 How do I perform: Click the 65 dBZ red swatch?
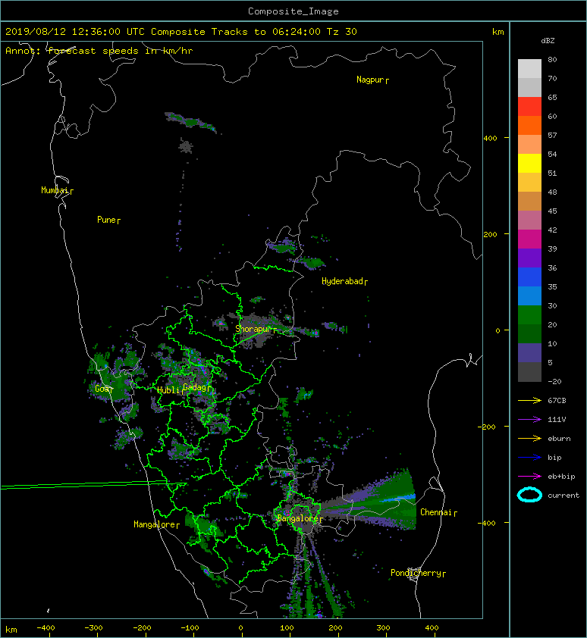tap(529, 106)
